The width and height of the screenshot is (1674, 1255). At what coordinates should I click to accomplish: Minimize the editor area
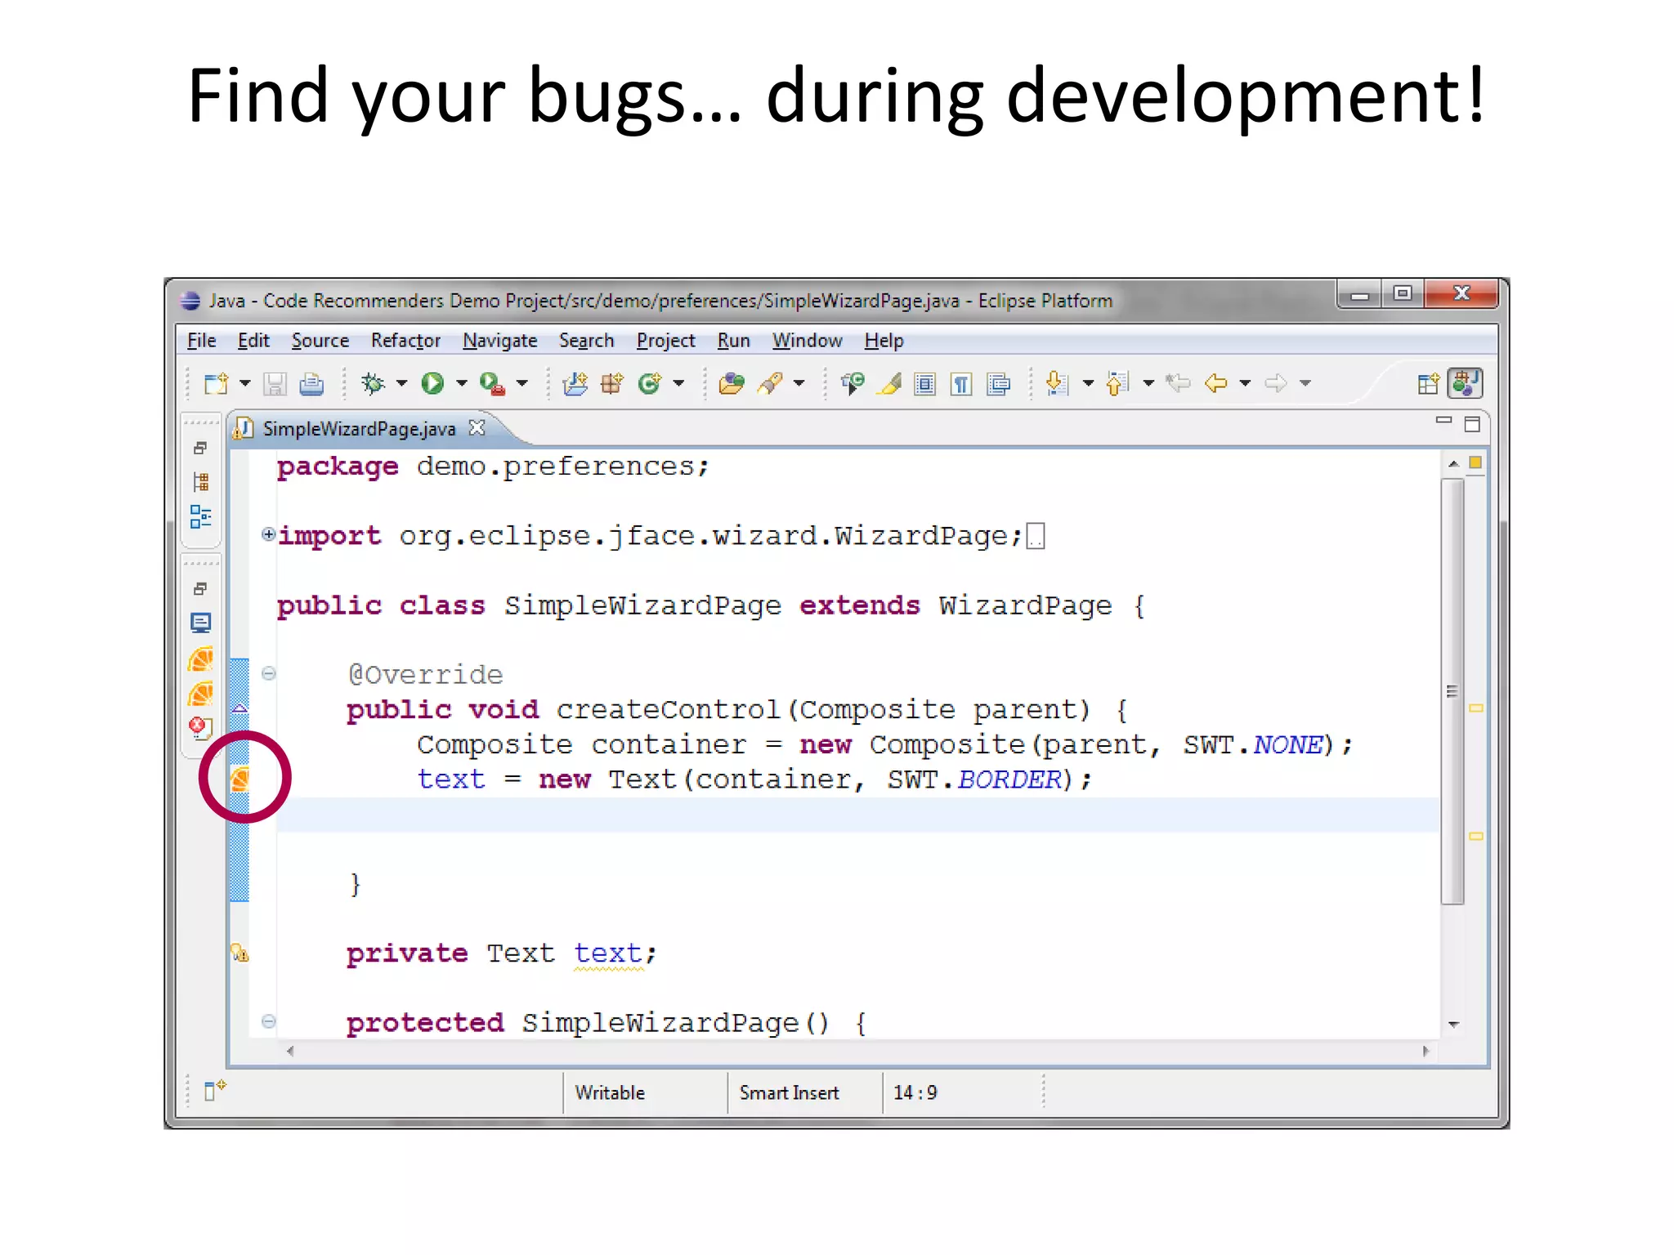[x=1444, y=421]
